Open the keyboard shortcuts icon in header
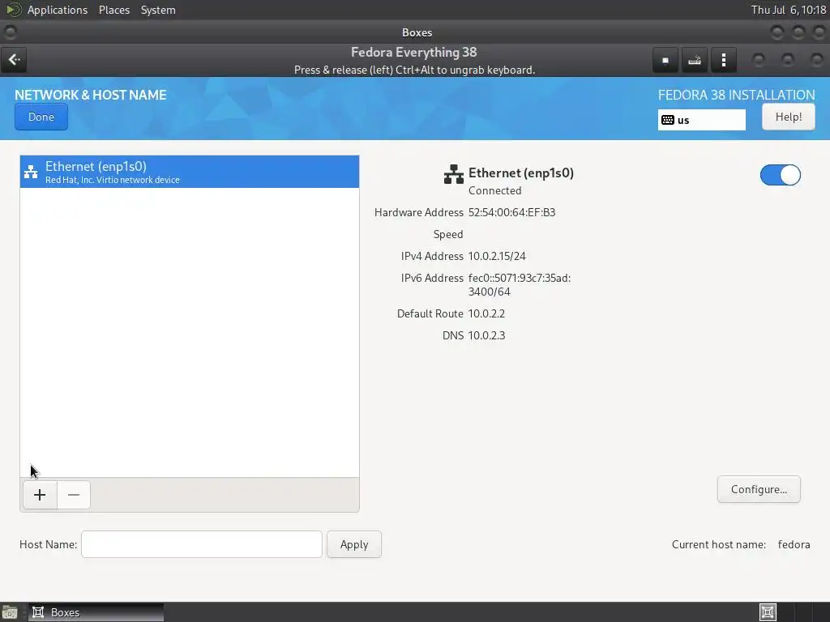Image resolution: width=830 pixels, height=622 pixels. pos(695,60)
